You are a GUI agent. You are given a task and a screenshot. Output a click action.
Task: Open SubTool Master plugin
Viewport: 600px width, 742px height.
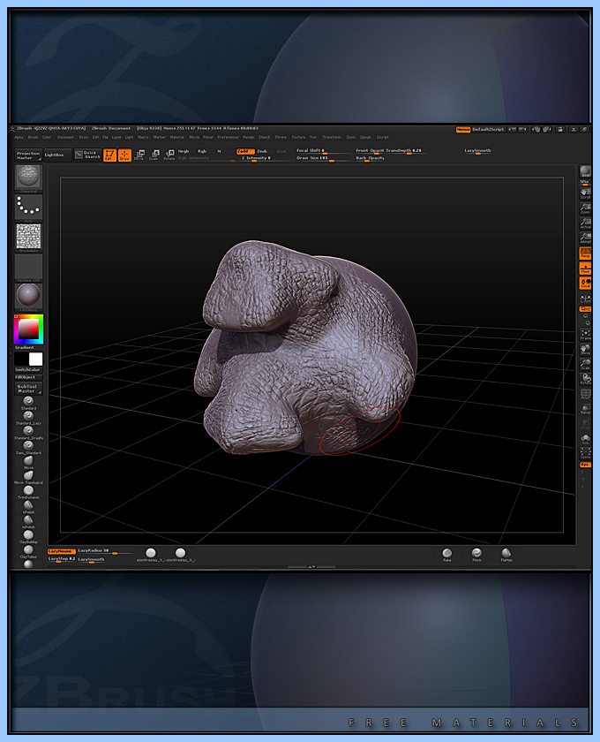(28, 389)
